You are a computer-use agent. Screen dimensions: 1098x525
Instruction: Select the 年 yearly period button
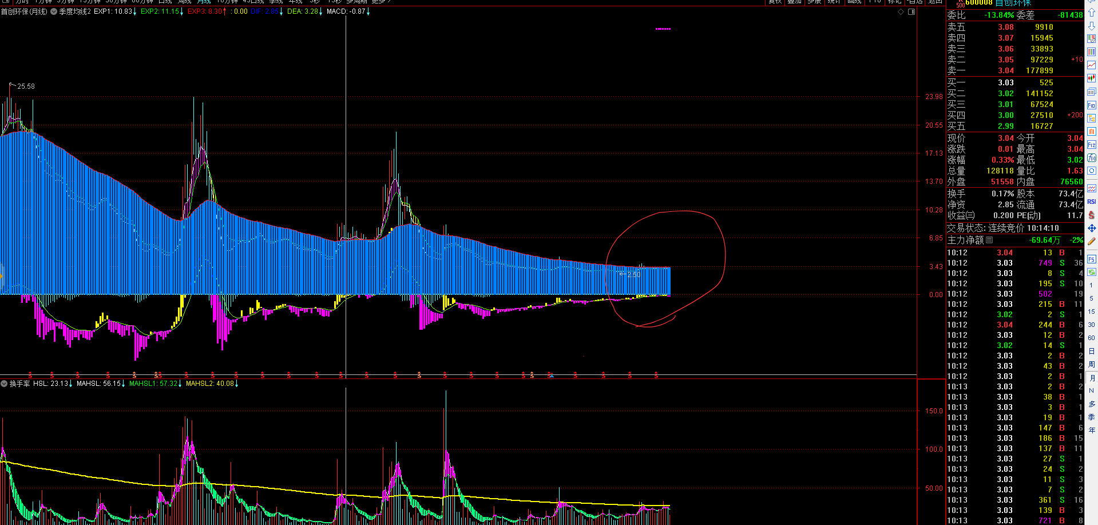[x=1092, y=430]
